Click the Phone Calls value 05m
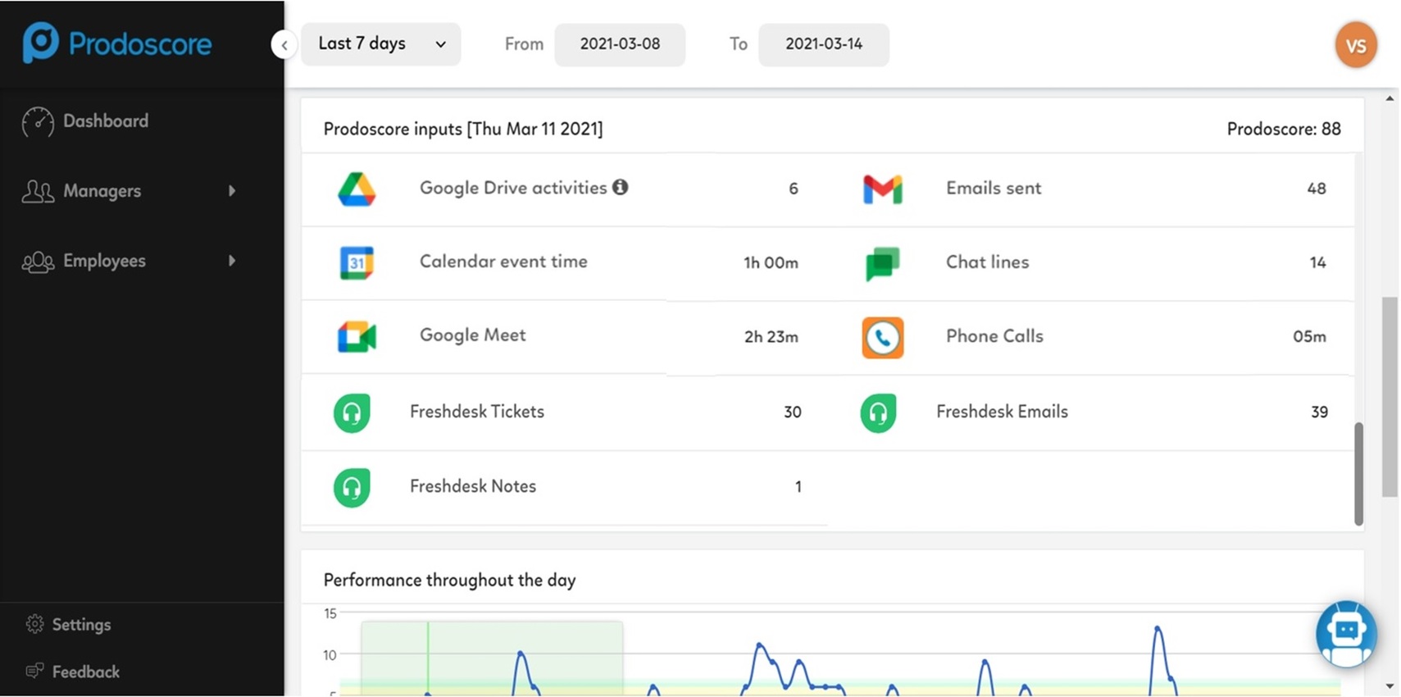This screenshot has height=697, width=1401. [x=1309, y=336]
